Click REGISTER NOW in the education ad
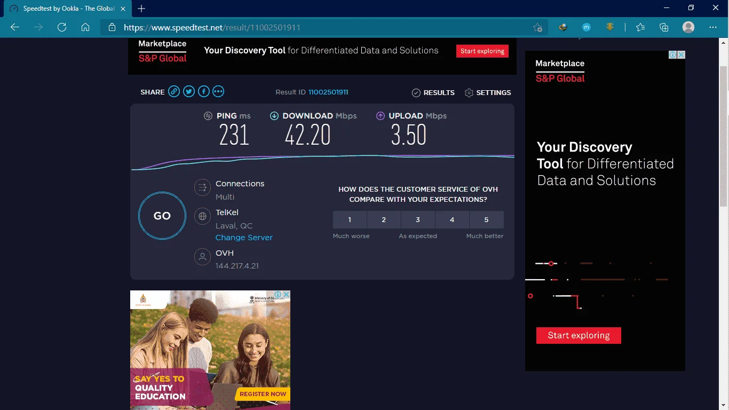Viewport: 729px width, 410px height. pos(263,394)
